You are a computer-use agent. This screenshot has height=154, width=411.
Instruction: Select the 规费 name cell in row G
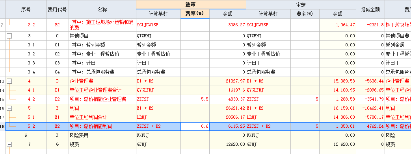click(x=102, y=144)
